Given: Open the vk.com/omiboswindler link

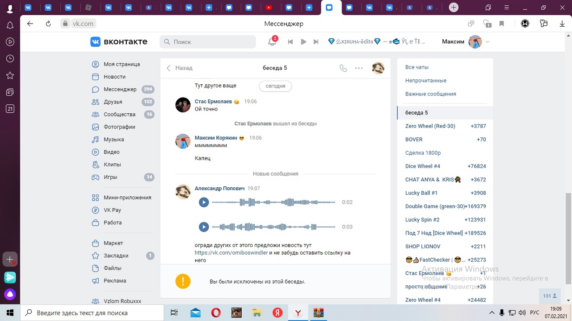Looking at the screenshot, I should (231, 253).
